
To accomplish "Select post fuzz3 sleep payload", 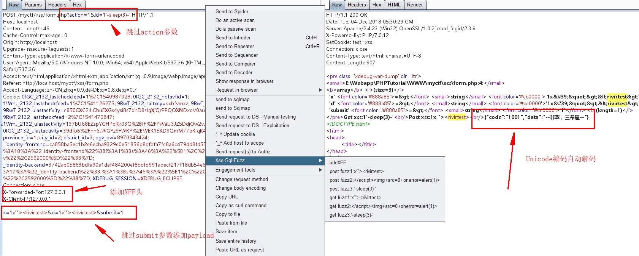I will point(385,189).
